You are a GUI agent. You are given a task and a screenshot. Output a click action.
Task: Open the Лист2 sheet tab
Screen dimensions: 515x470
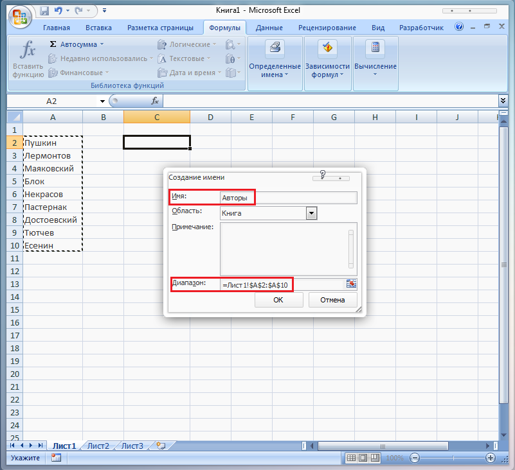(x=98, y=446)
